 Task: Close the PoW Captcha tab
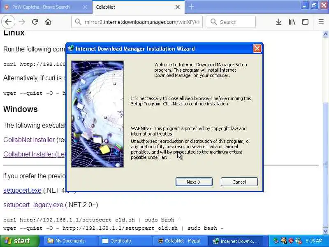coord(85,7)
